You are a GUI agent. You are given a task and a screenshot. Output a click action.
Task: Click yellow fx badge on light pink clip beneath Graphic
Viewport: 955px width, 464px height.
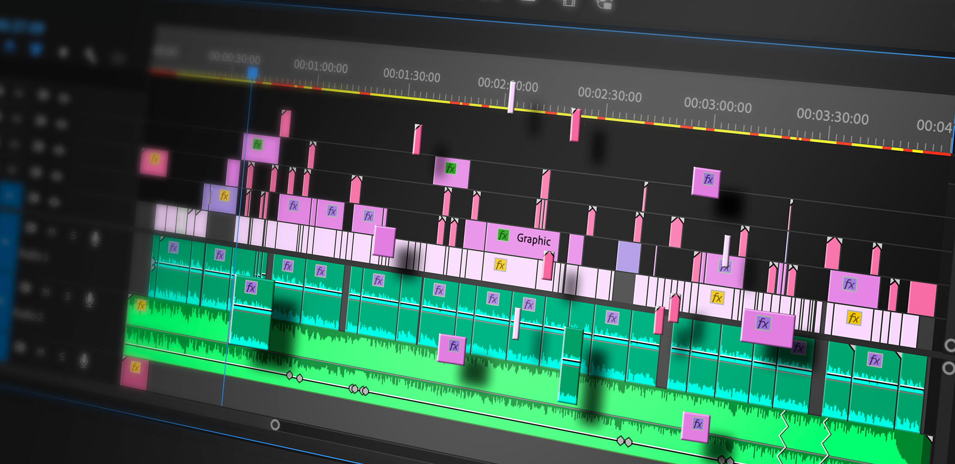pos(500,265)
